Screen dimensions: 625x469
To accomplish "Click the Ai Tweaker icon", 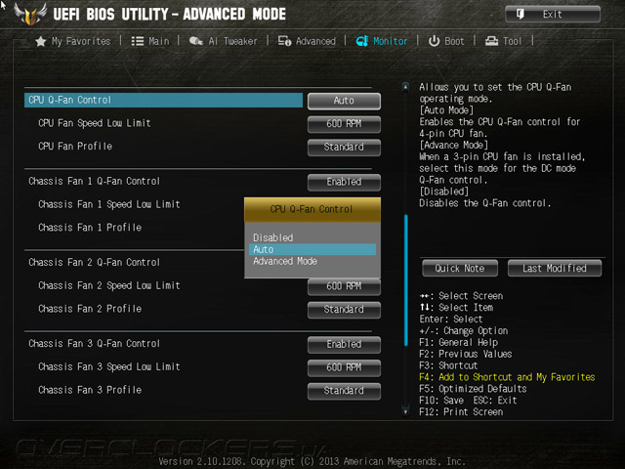I will [195, 41].
